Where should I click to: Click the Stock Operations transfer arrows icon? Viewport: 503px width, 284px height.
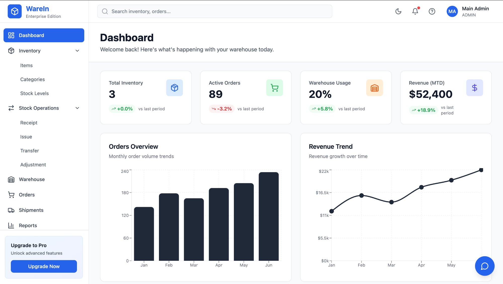point(11,108)
